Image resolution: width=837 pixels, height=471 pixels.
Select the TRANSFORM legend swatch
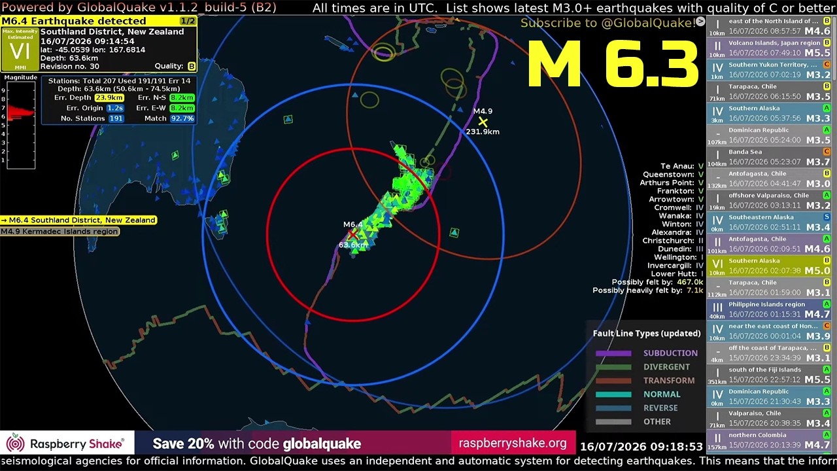613,381
